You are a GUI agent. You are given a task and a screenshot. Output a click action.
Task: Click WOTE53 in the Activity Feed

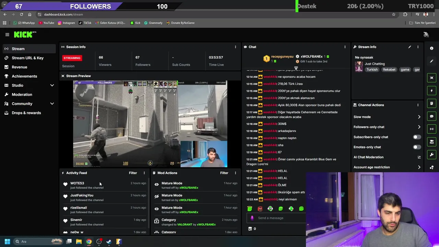(77, 183)
